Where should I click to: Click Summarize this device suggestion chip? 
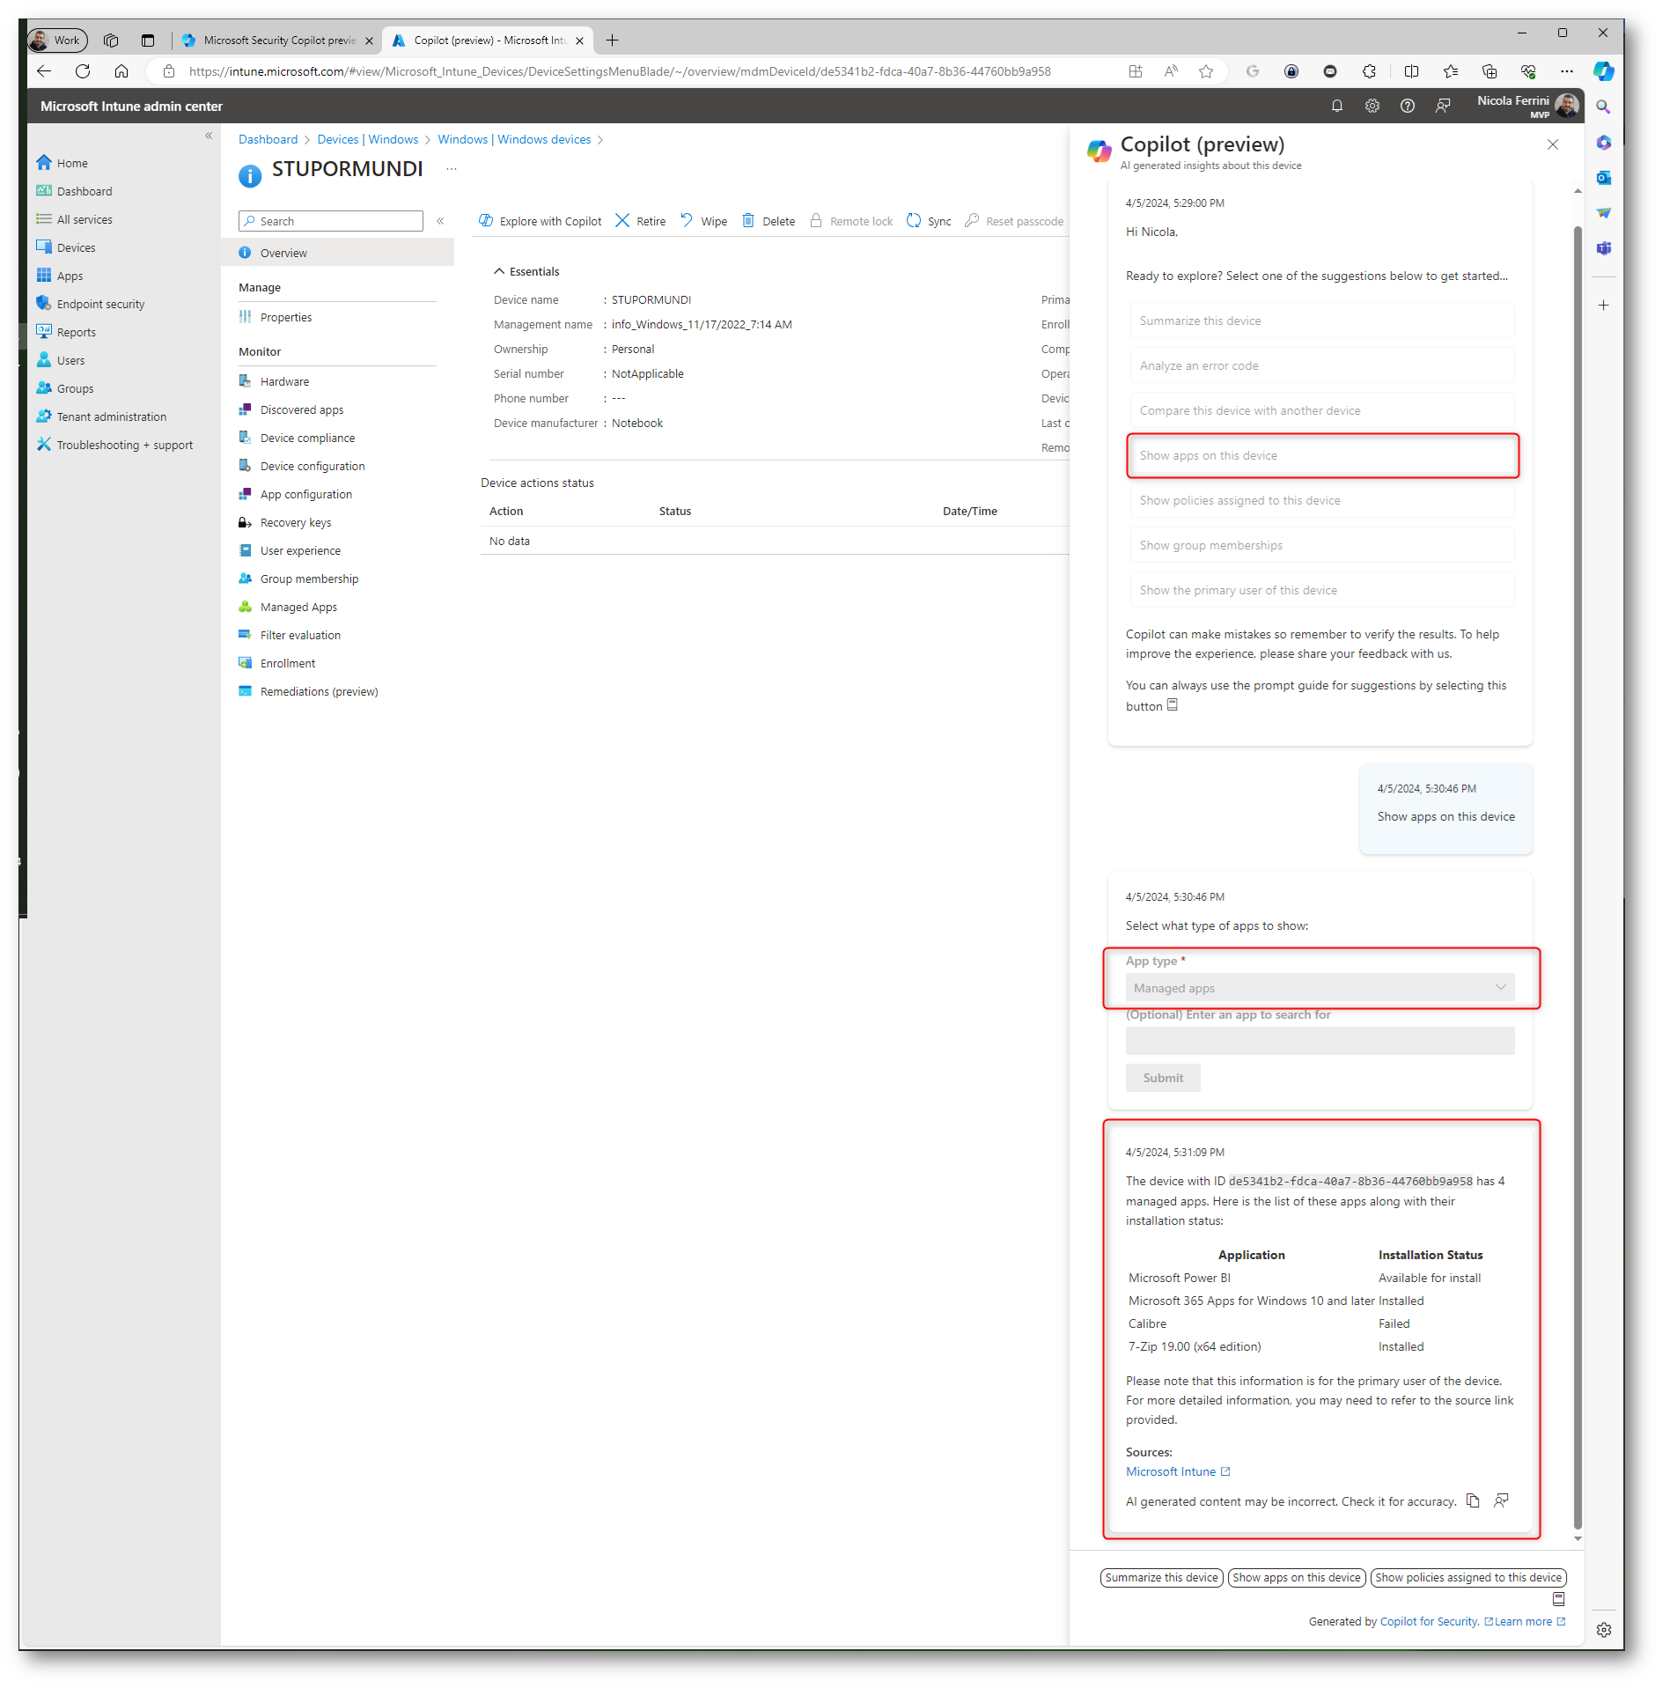pos(1161,1577)
